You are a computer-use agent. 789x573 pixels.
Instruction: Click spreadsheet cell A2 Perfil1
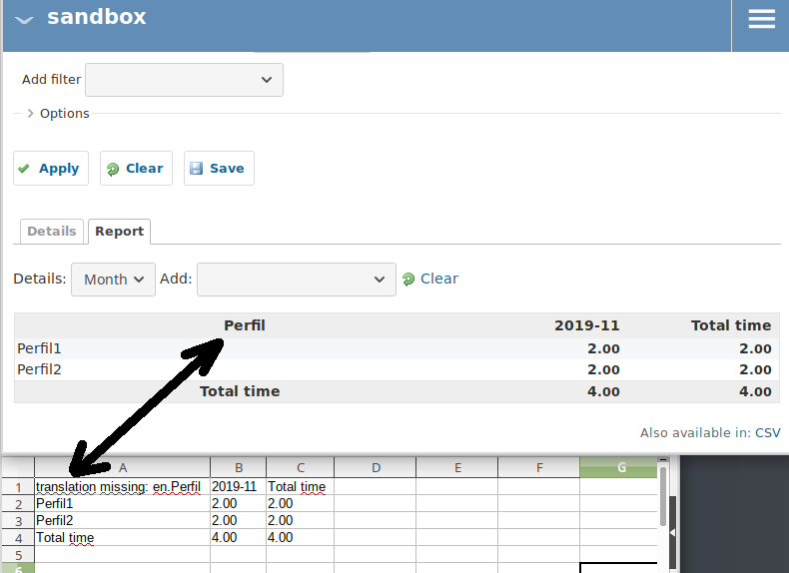click(x=122, y=503)
